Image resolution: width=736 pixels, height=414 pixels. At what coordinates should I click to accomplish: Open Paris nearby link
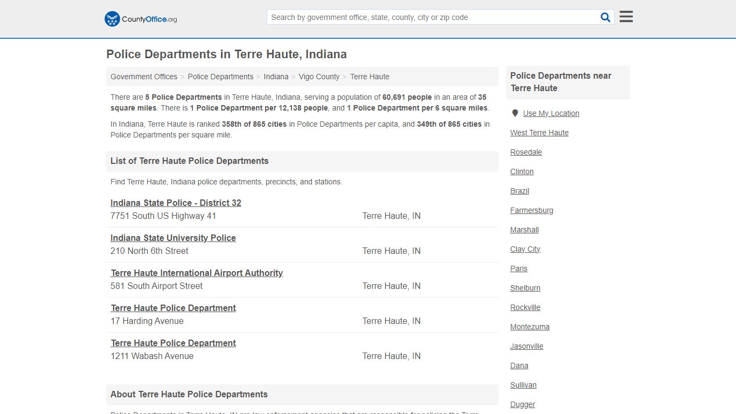[519, 268]
